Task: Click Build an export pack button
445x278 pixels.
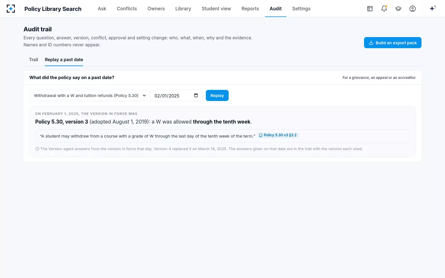Action: 393,43
